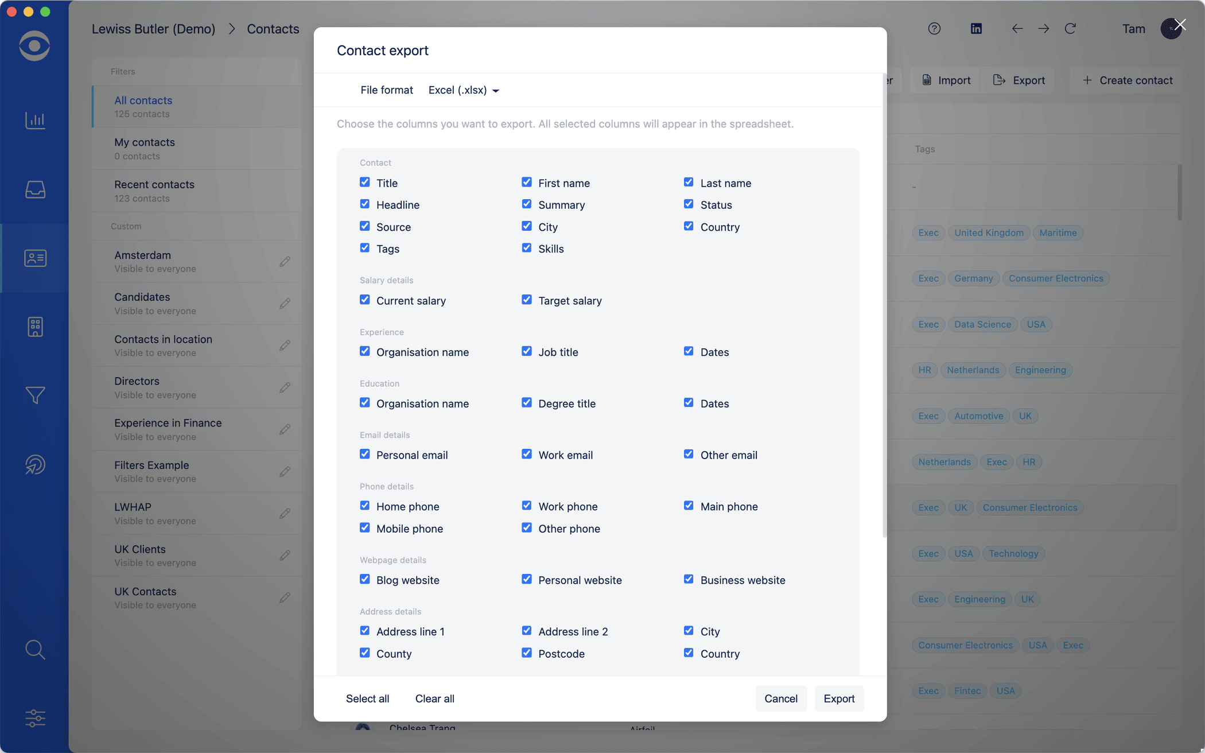This screenshot has width=1205, height=753.
Task: Open the settings sliders sidebar icon
Action: click(x=35, y=718)
